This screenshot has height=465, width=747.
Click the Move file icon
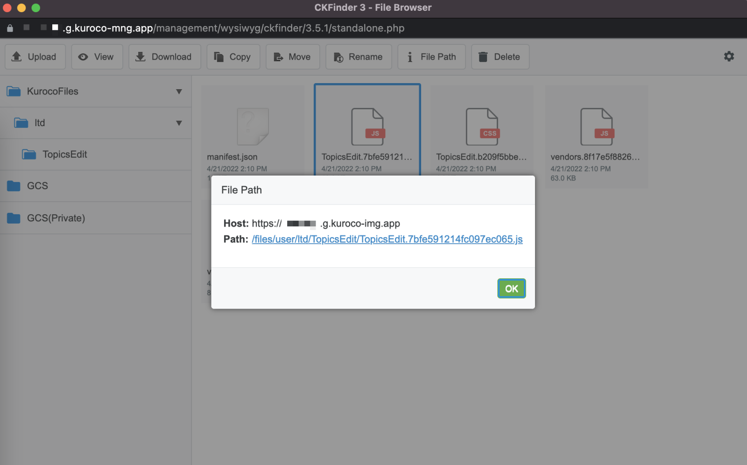coord(279,56)
